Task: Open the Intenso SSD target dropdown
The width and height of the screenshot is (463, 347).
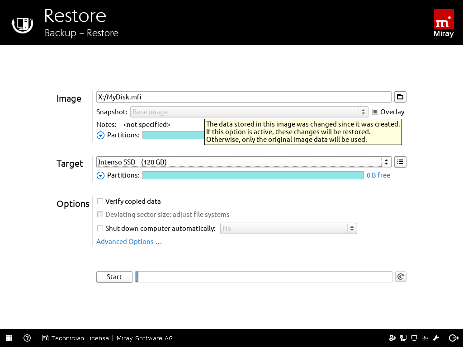Action: tap(244, 162)
